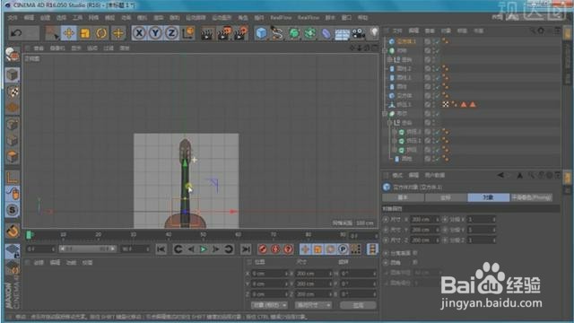Activate the Move tool
The image size is (574, 323).
tap(69, 33)
